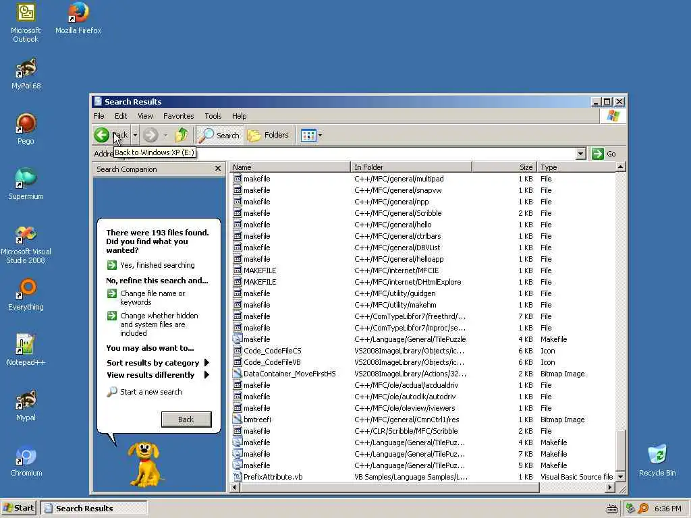Image resolution: width=691 pixels, height=518 pixels.
Task: Select makefile icon in C++/MFC/general/Scribble row
Action: 238,213
